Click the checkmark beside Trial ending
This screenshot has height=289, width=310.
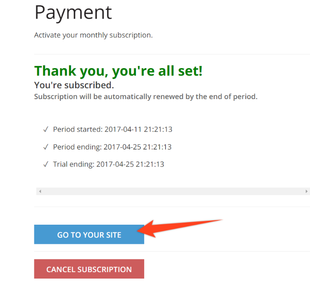pos(46,164)
